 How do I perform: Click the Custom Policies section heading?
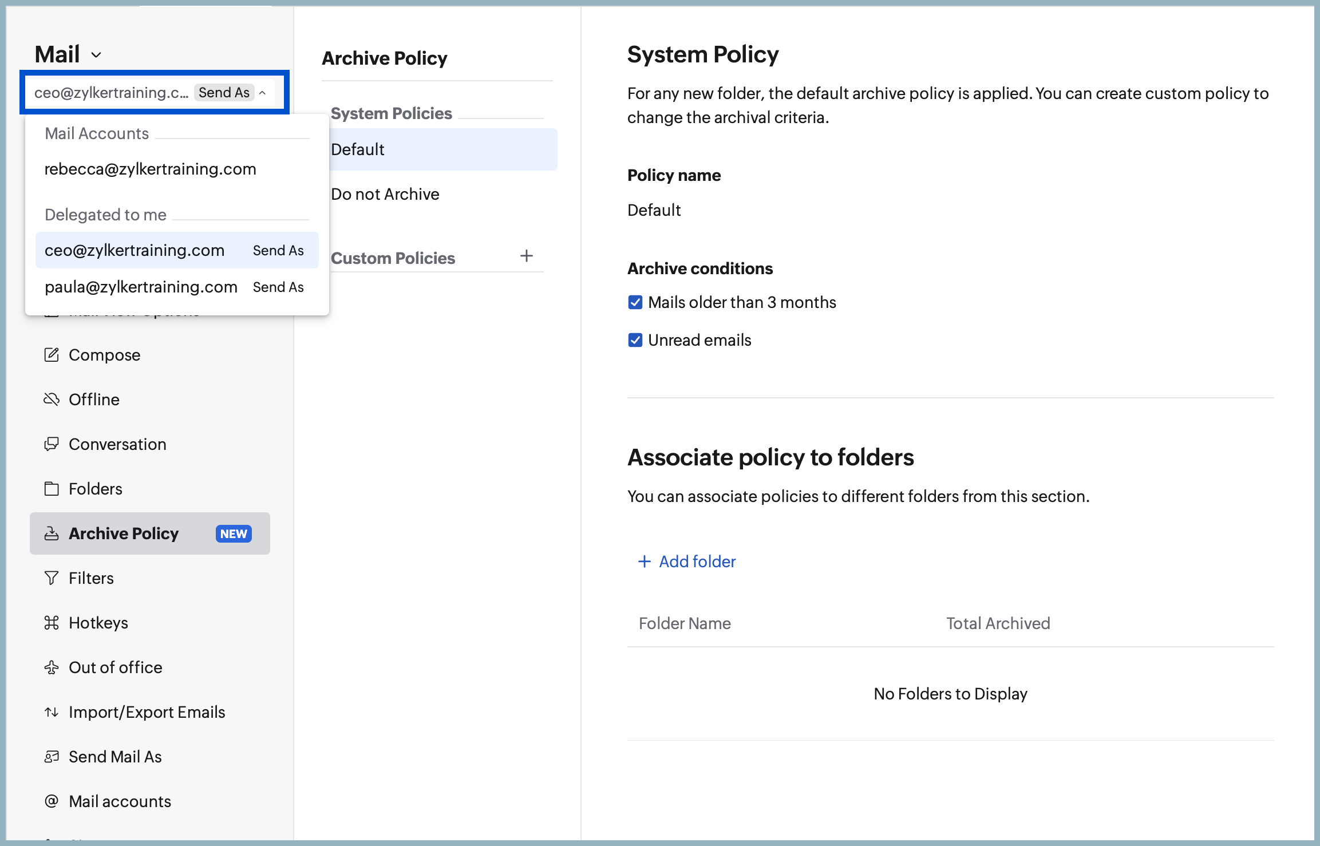tap(393, 258)
